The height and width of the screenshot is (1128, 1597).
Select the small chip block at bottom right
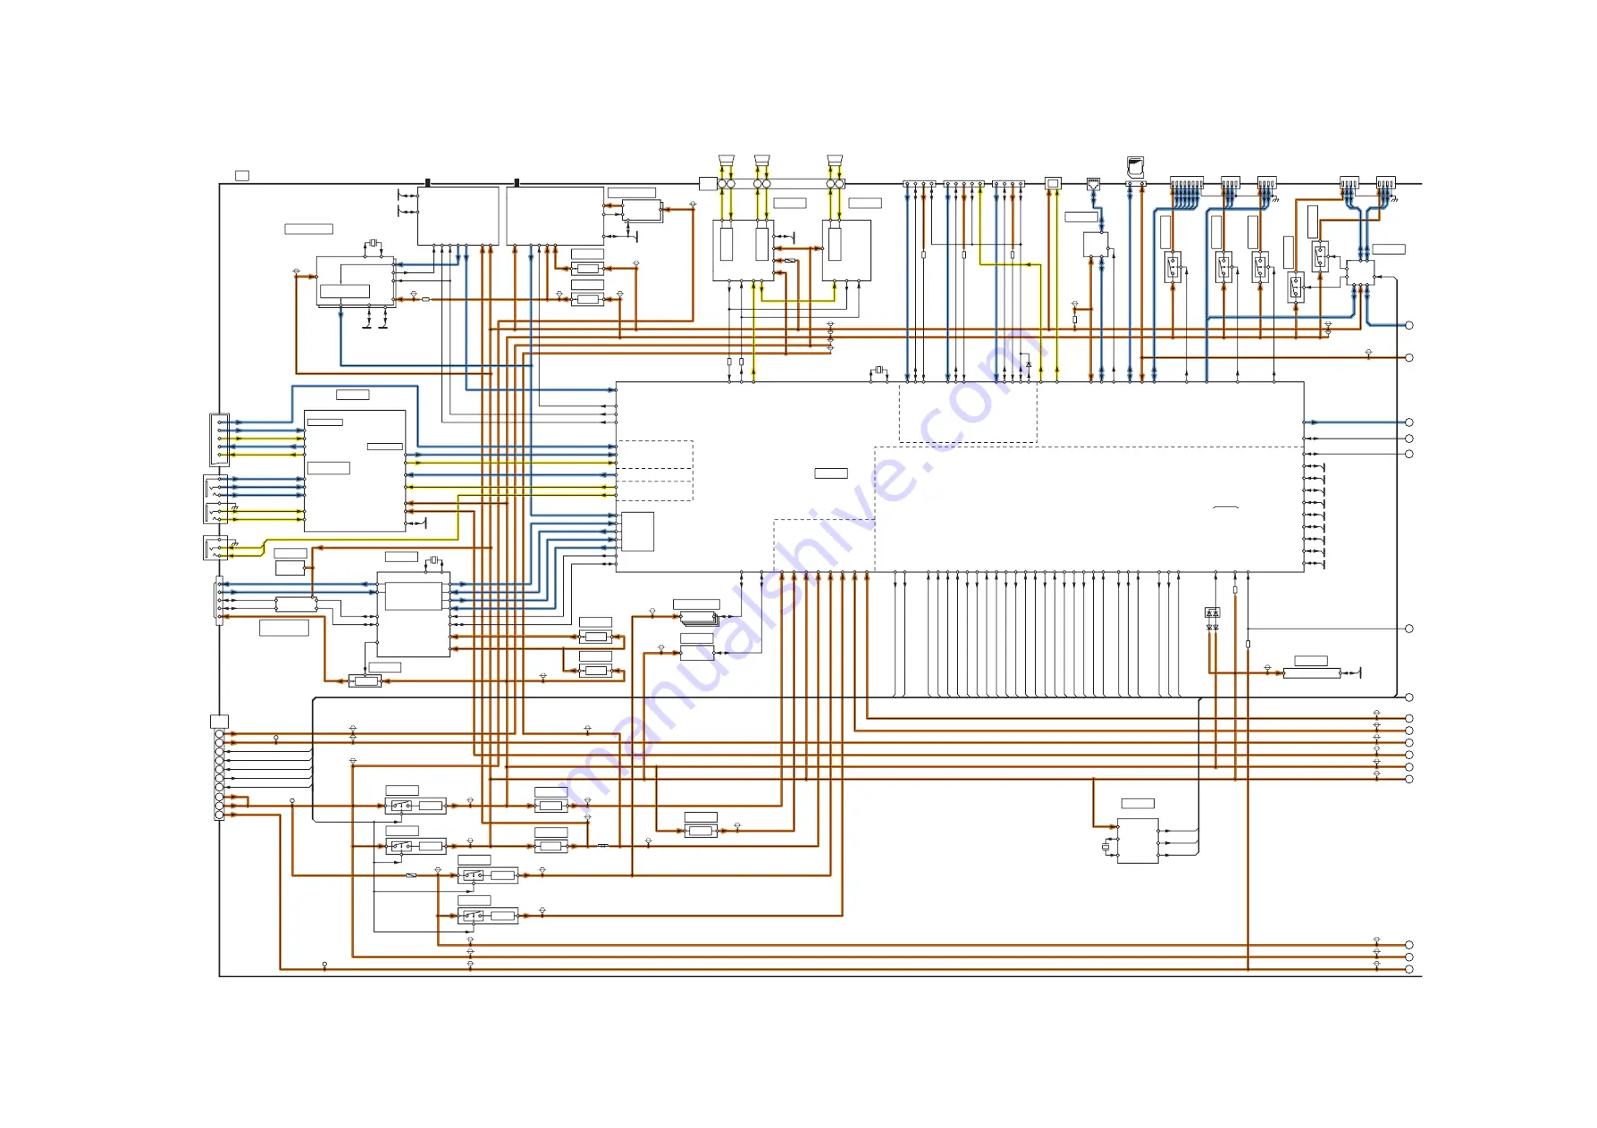1138,840
